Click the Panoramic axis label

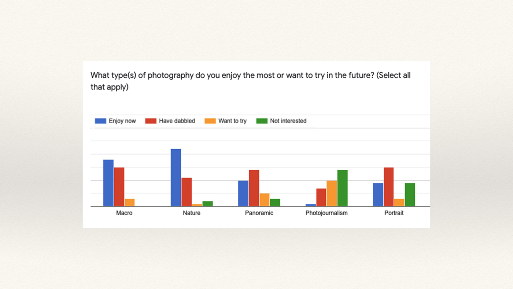259,213
